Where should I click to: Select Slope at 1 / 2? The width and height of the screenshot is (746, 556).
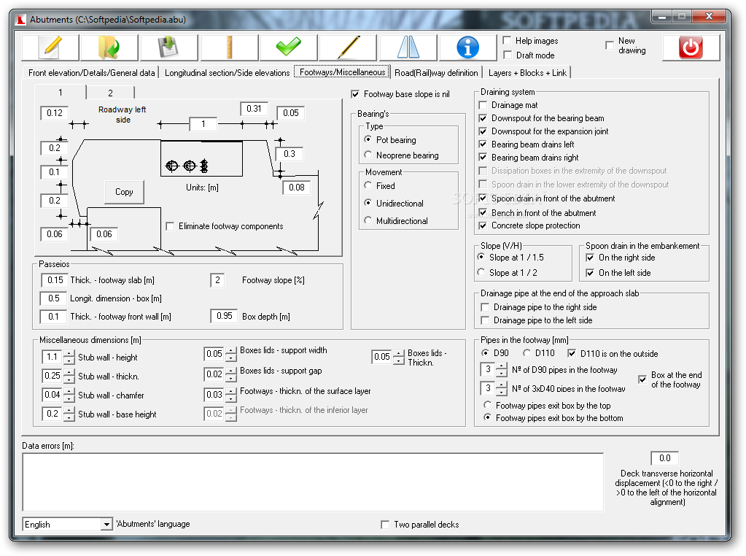coord(481,272)
